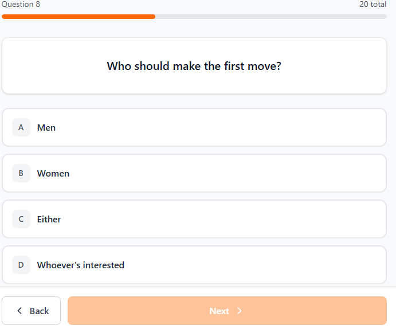Click the right chevron icon beside Next

tap(240, 311)
